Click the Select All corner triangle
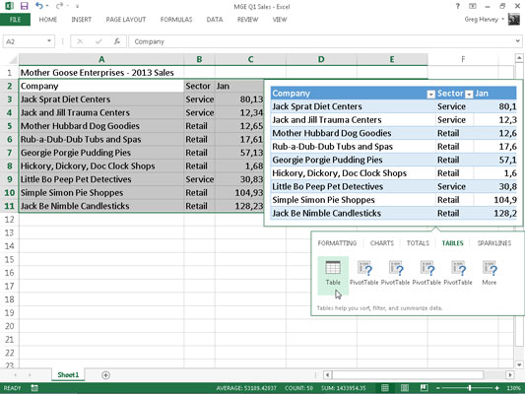This screenshot has width=525, height=394. (13, 59)
